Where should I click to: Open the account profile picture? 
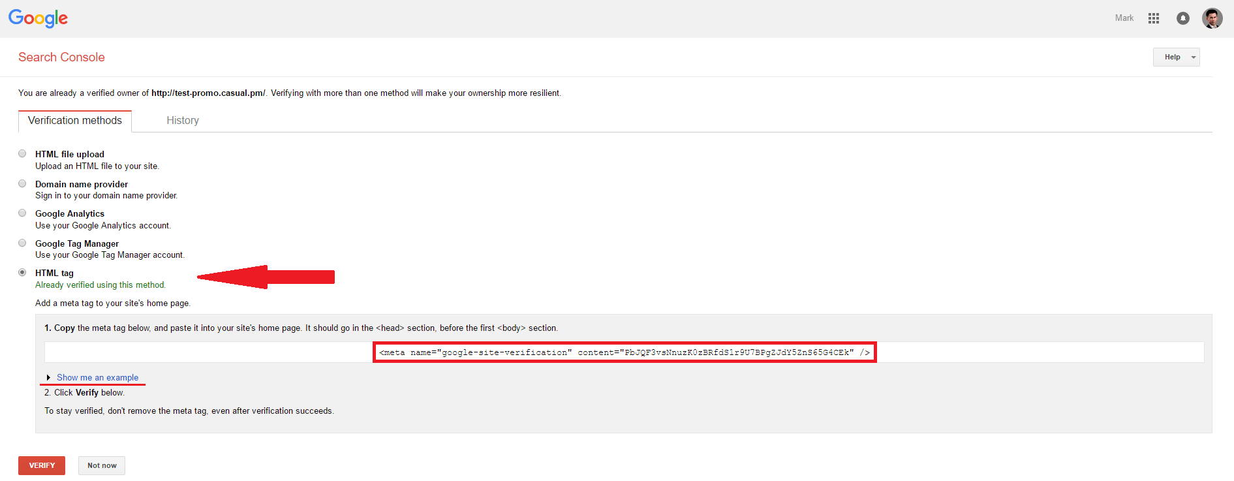(x=1212, y=18)
